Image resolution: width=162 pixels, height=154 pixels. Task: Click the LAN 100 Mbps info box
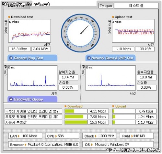click(x=25, y=136)
